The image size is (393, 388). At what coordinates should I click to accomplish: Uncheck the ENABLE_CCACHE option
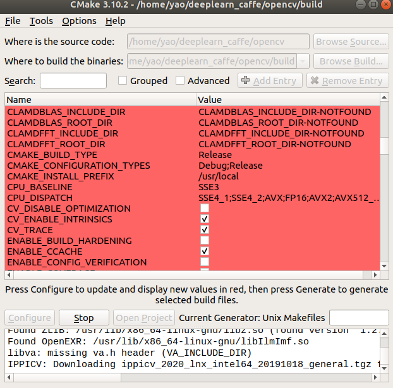pyautogui.click(x=205, y=252)
